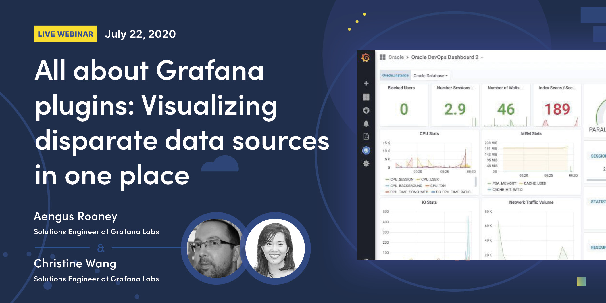Click the LIVE WEBINAR badge
This screenshot has height=303, width=606.
66,34
